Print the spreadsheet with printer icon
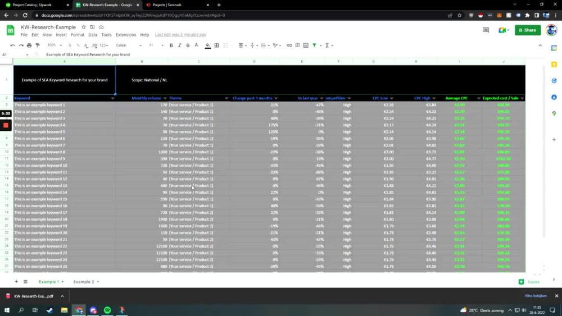 click(x=29, y=45)
